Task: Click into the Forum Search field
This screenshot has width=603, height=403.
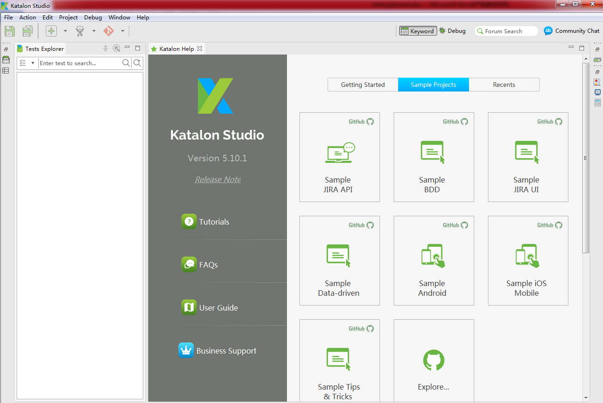Action: pos(506,31)
